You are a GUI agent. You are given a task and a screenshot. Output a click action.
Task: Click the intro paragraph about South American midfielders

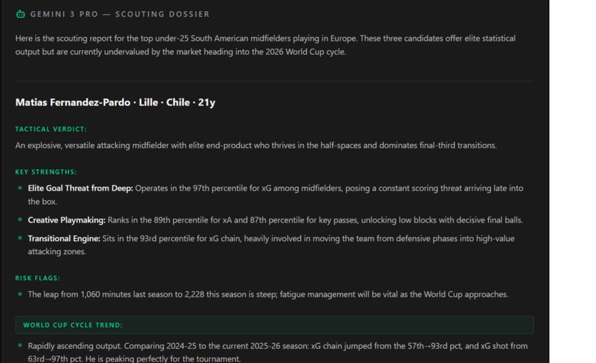[265, 45]
